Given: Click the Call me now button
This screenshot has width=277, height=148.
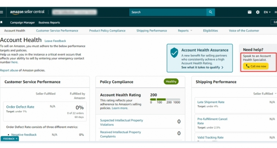Looking at the screenshot, I should point(256,66).
